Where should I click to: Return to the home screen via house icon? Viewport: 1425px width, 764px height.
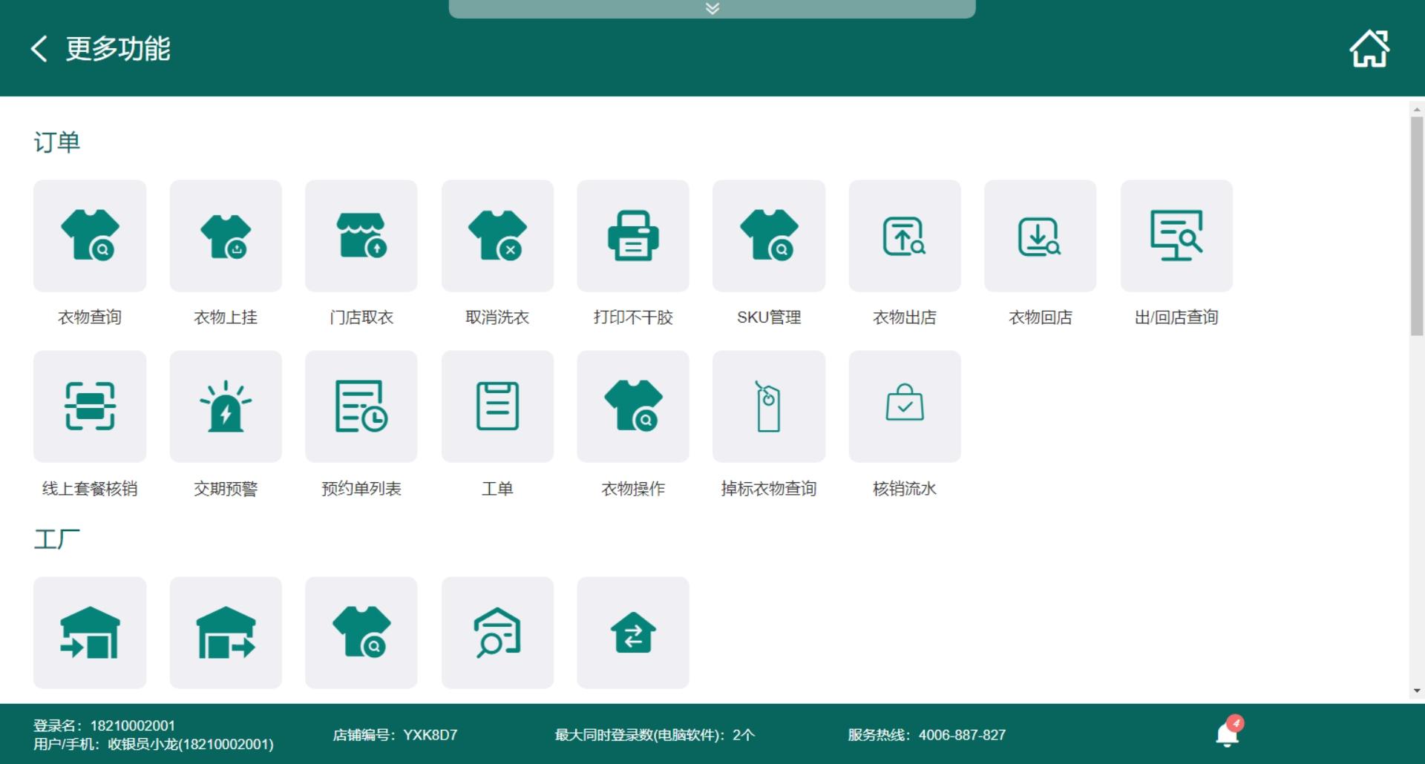click(1369, 49)
